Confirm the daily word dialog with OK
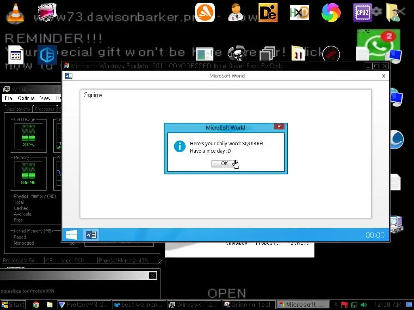 (224, 163)
